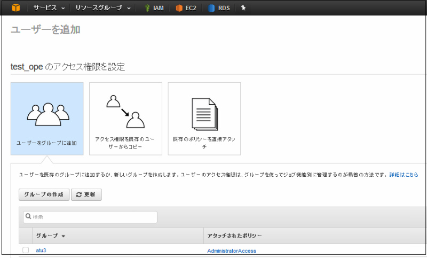Open the IAM shortcut in navbar
Image resolution: width=427 pixels, height=258 pixels.
(154, 8)
